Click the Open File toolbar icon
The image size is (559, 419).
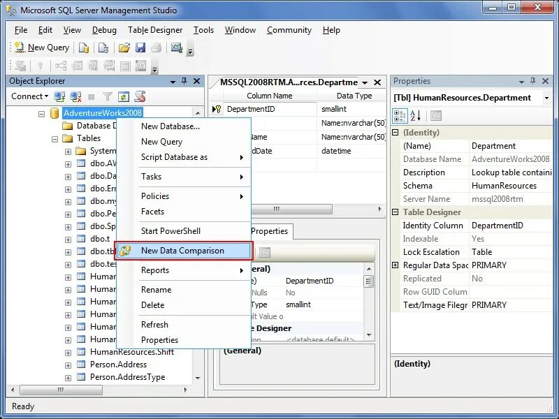124,47
